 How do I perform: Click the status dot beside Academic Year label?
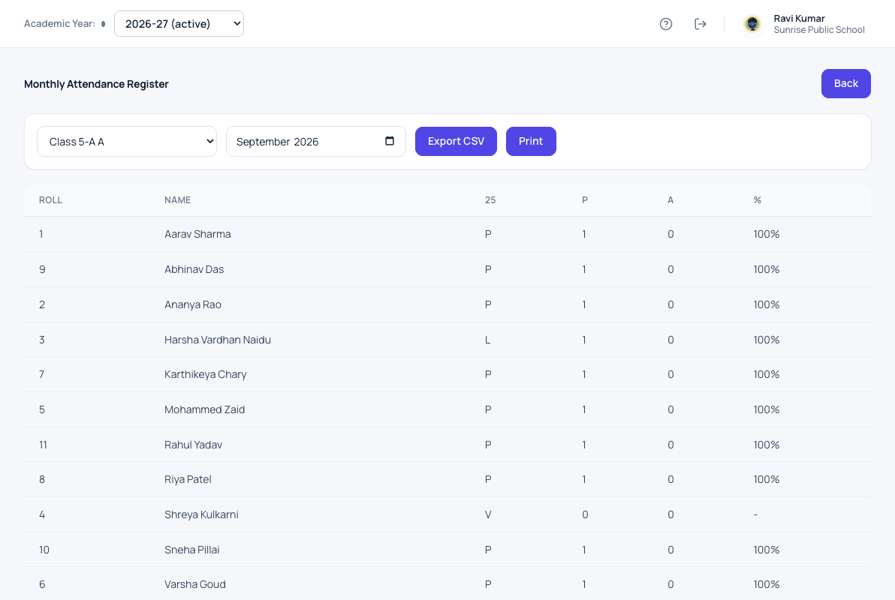click(x=104, y=24)
